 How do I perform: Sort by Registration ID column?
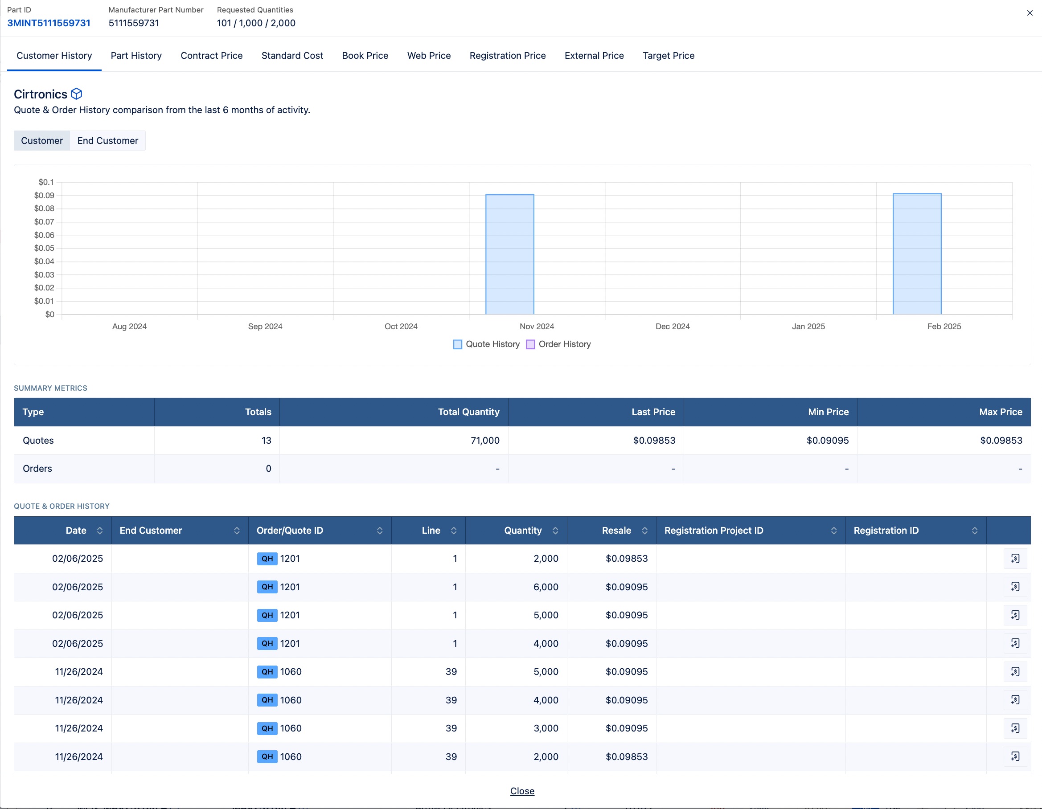click(x=975, y=531)
